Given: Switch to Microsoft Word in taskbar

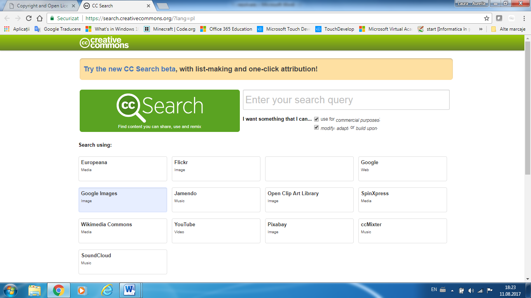Looking at the screenshot, I should (x=130, y=290).
